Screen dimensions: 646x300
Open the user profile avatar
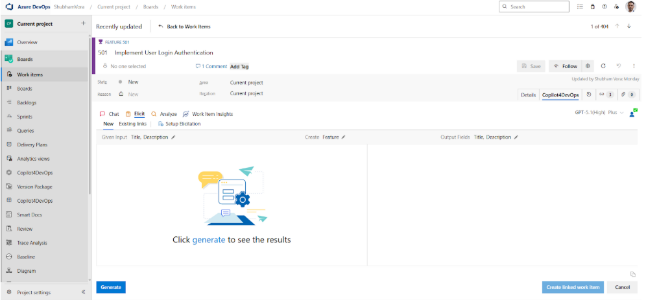tap(630, 6)
